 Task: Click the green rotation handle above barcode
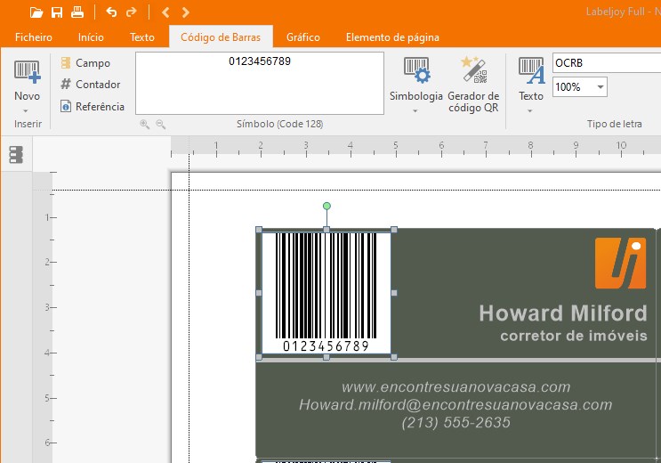(x=326, y=206)
